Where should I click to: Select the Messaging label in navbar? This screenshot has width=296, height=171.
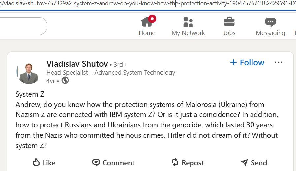tap(270, 33)
